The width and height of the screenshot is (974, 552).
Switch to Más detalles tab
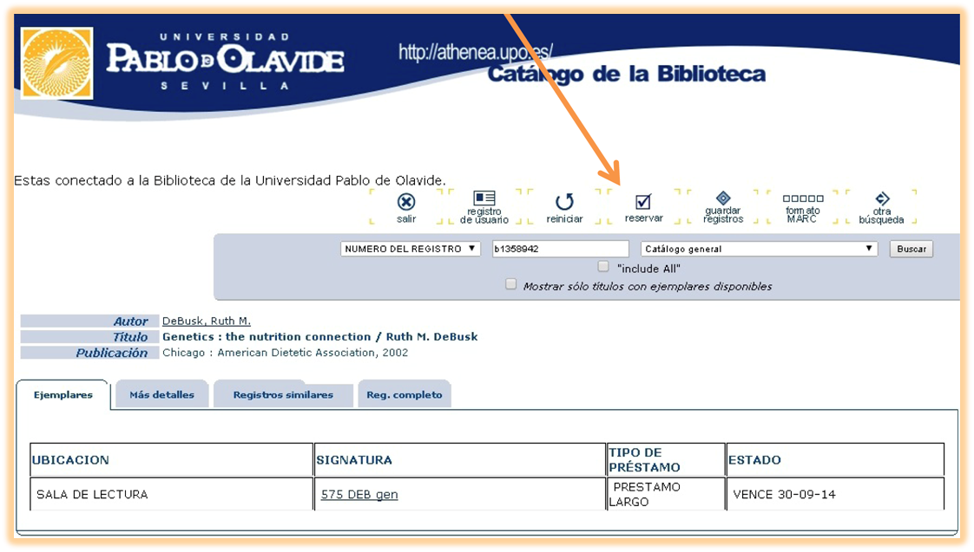tap(161, 394)
